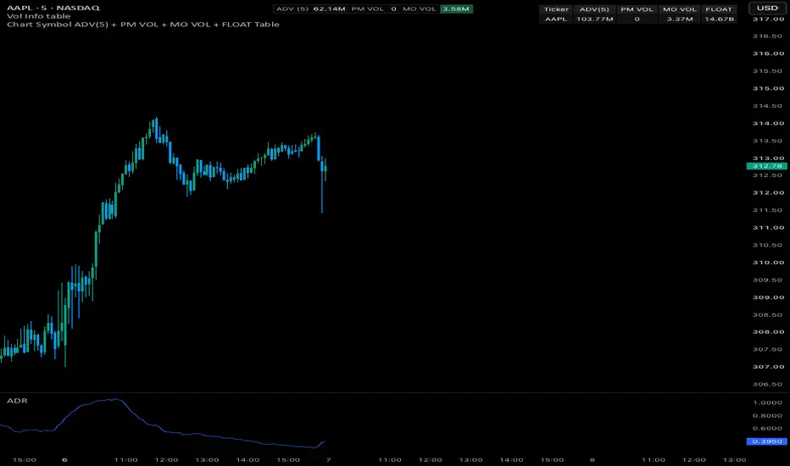
Task: Click the 314.00 price axis label
Action: [x=768, y=124]
